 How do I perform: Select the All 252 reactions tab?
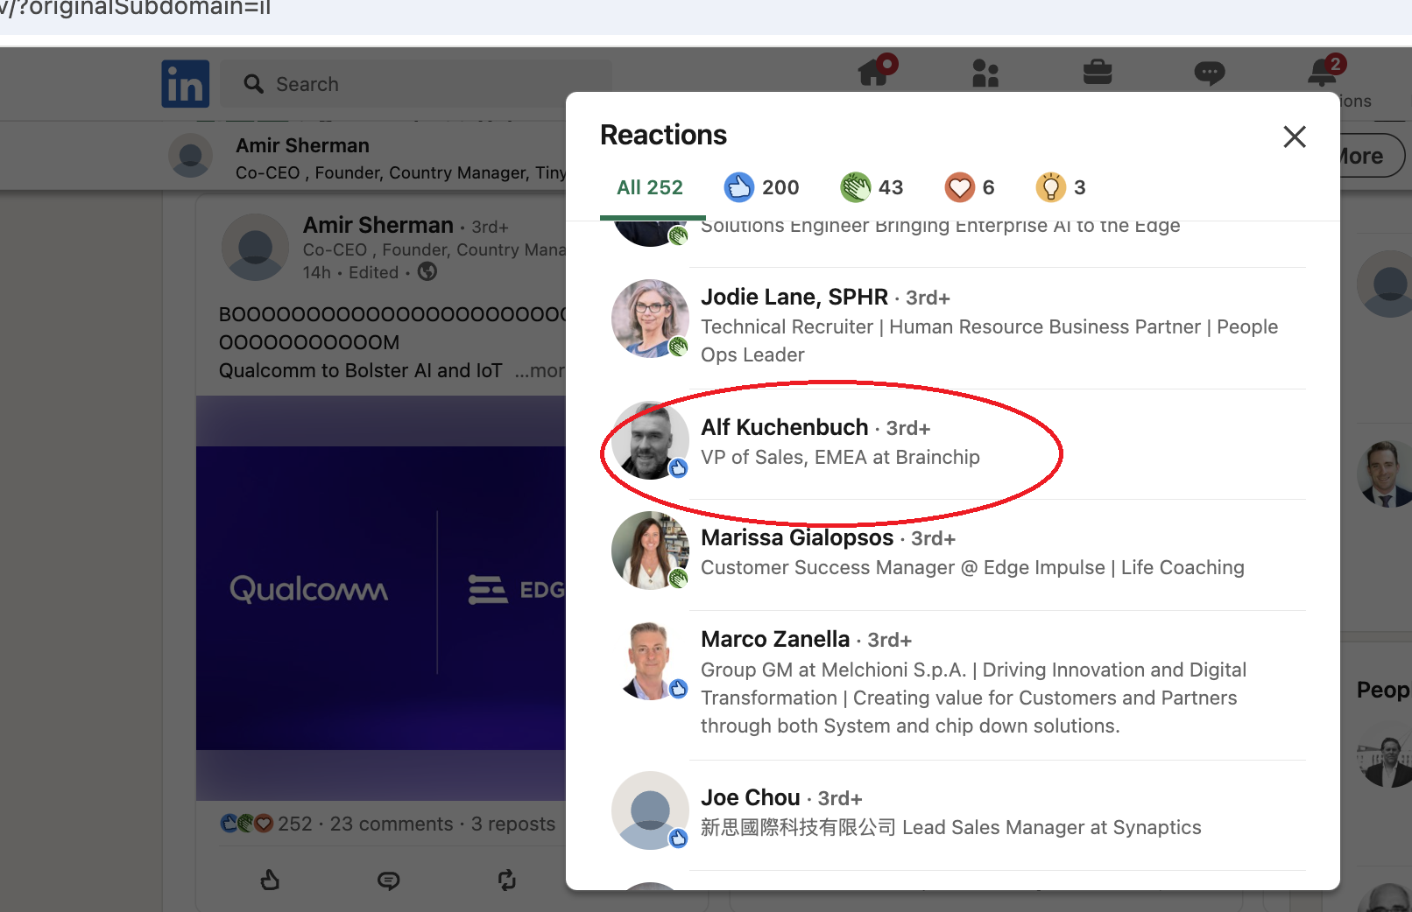[x=650, y=187]
